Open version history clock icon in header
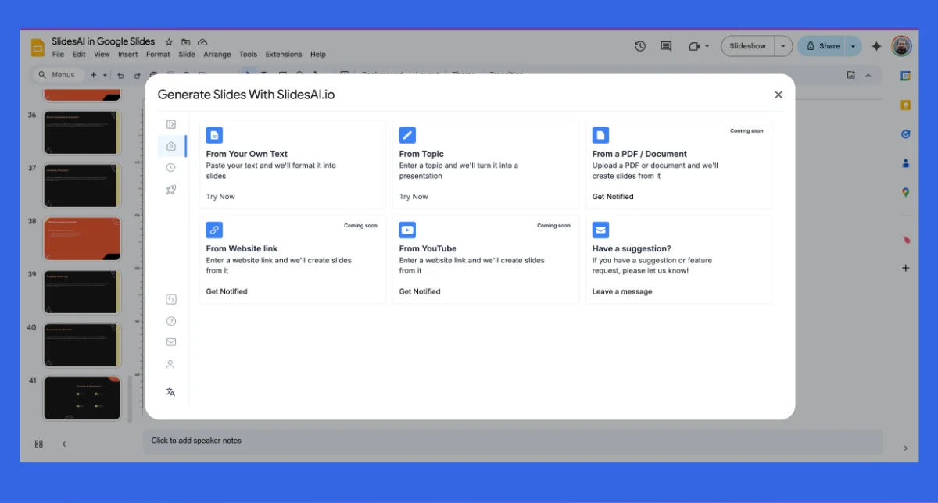 coord(640,46)
